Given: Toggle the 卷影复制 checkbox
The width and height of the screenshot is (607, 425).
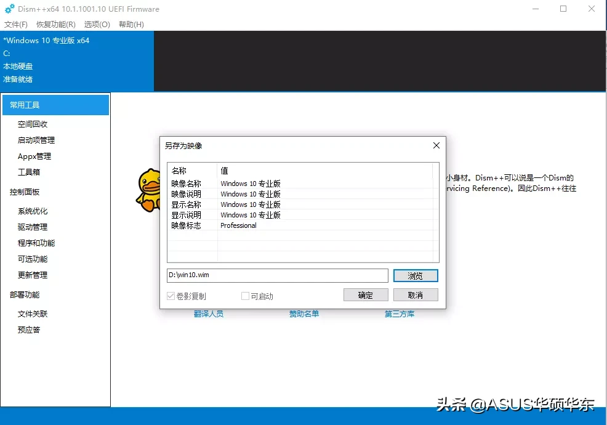Looking at the screenshot, I should pos(171,296).
